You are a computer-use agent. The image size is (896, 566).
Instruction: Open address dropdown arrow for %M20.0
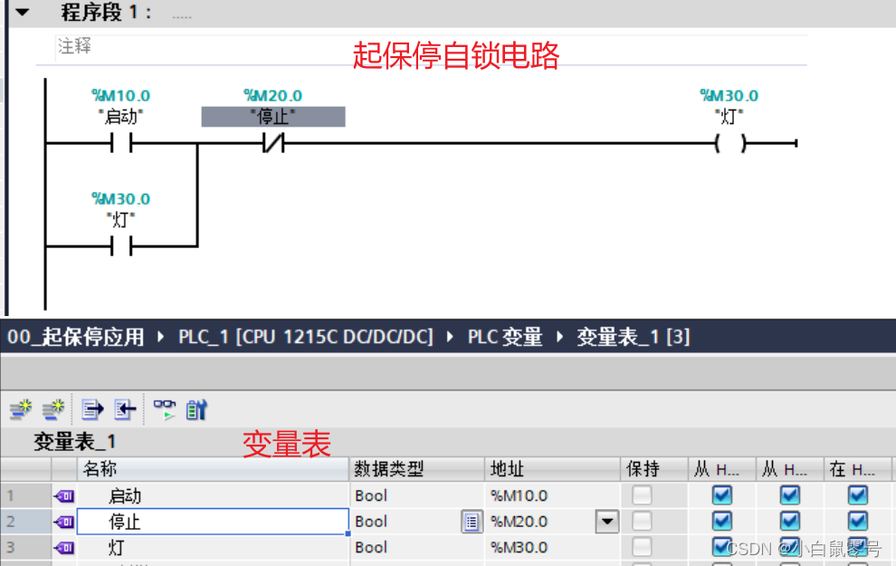pyautogui.click(x=607, y=522)
